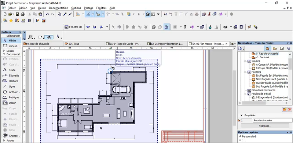Open the Fenêtre 3D view button

73,27
